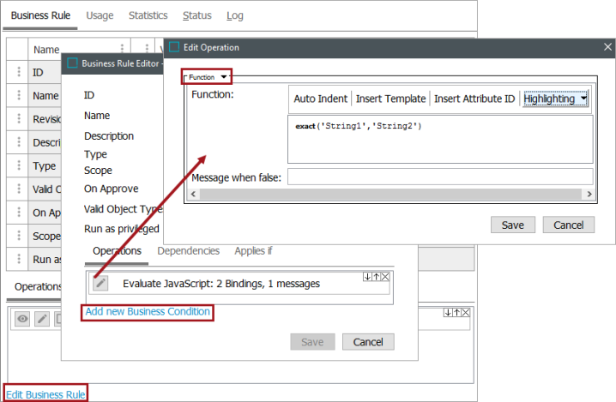Switch to the Status tab
Screen dimensions: 616x402
pyautogui.click(x=197, y=15)
